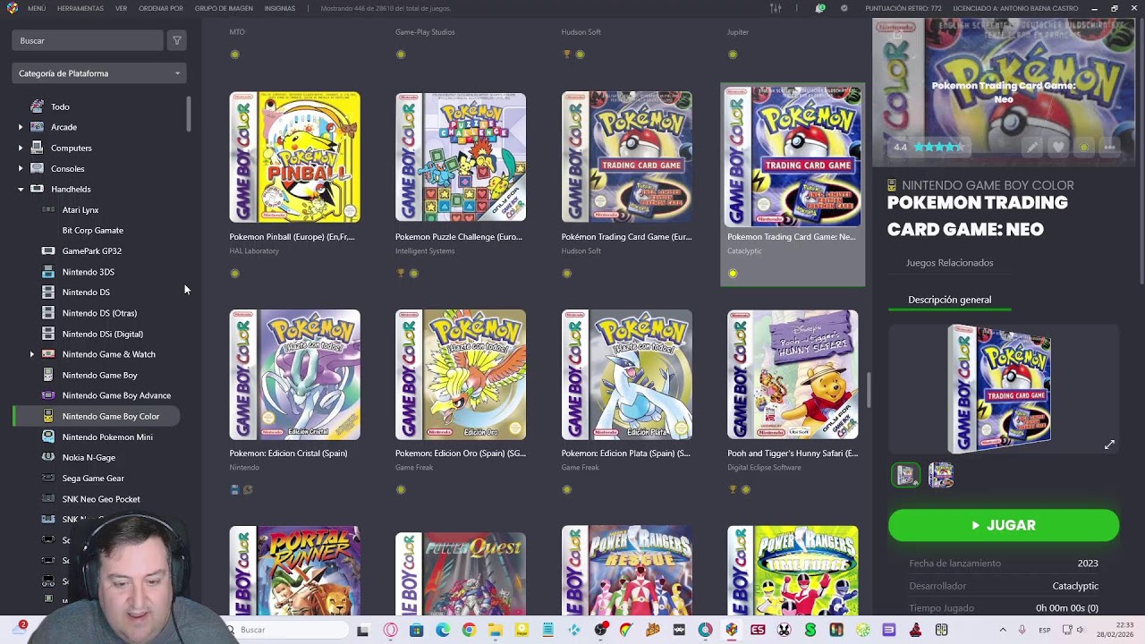The image size is (1145, 644).
Task: Open the INSIGNIAS menu
Action: [x=280, y=8]
